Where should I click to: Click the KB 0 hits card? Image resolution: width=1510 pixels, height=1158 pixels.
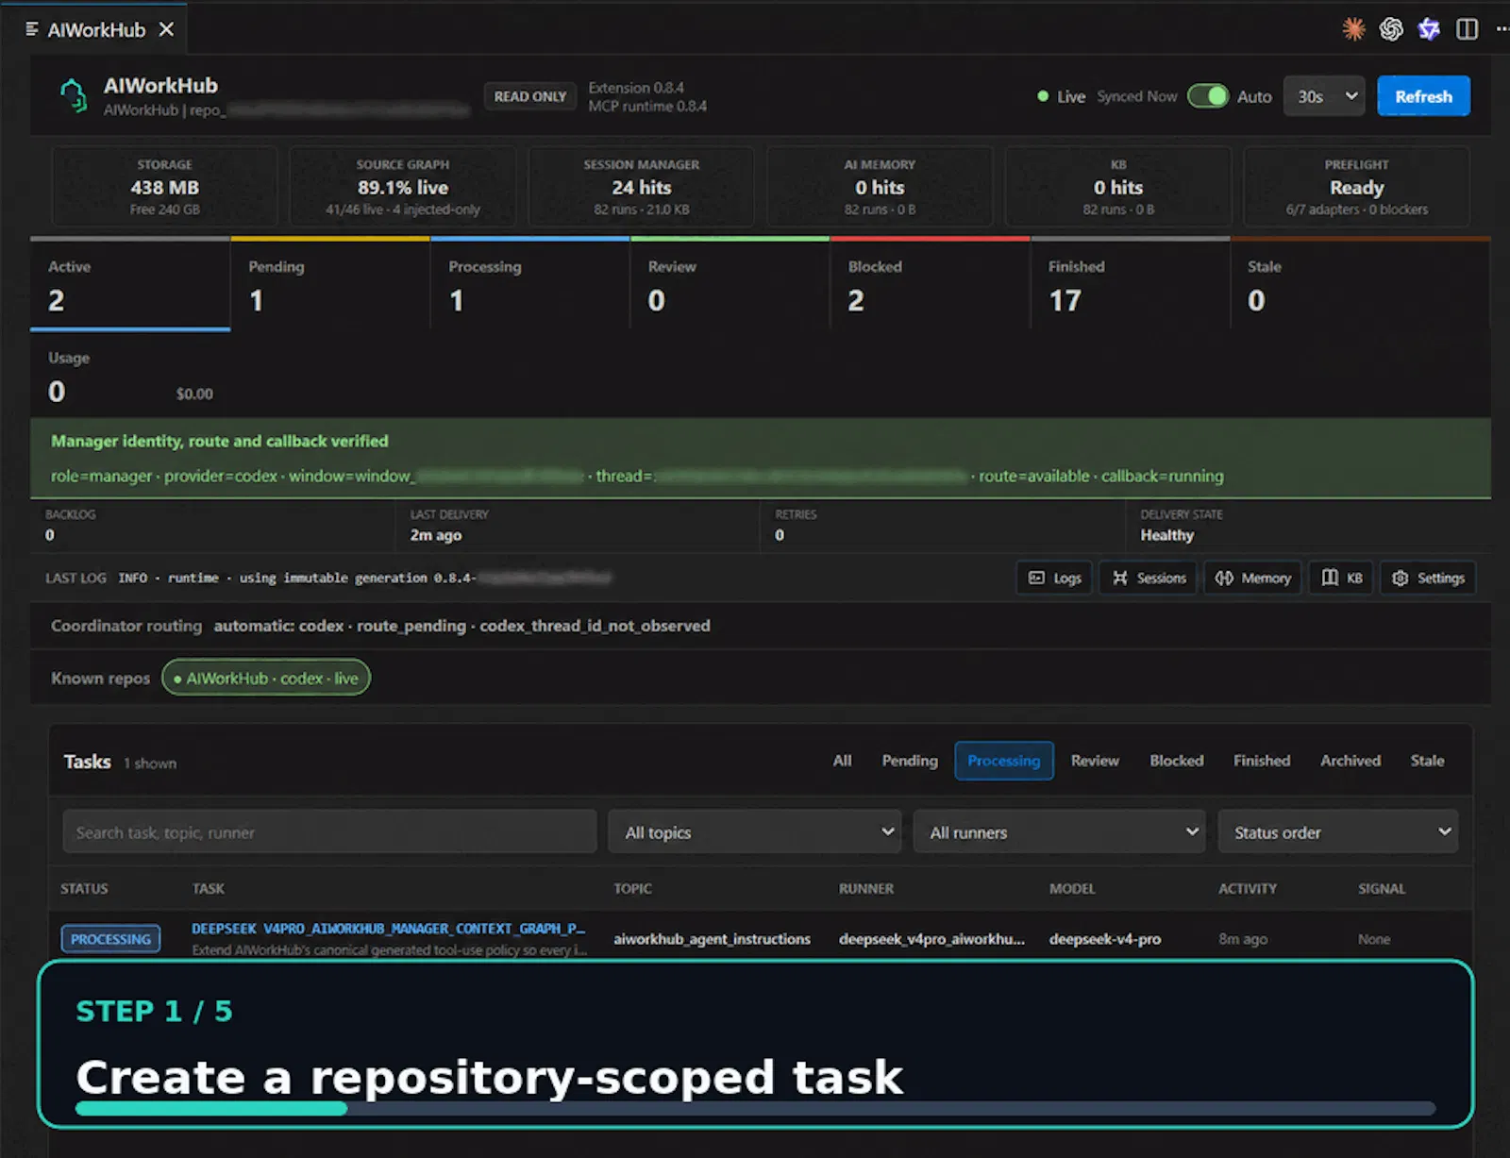[1118, 187]
